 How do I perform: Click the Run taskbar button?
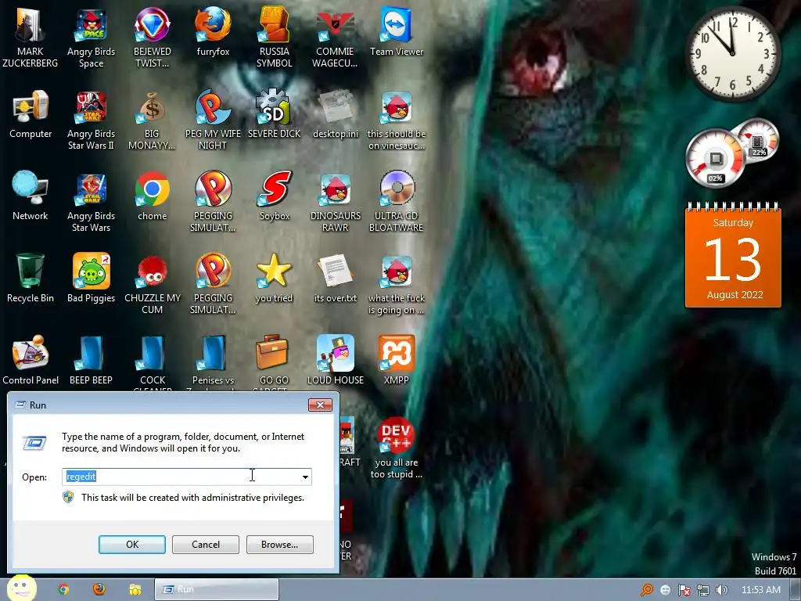pos(217,589)
